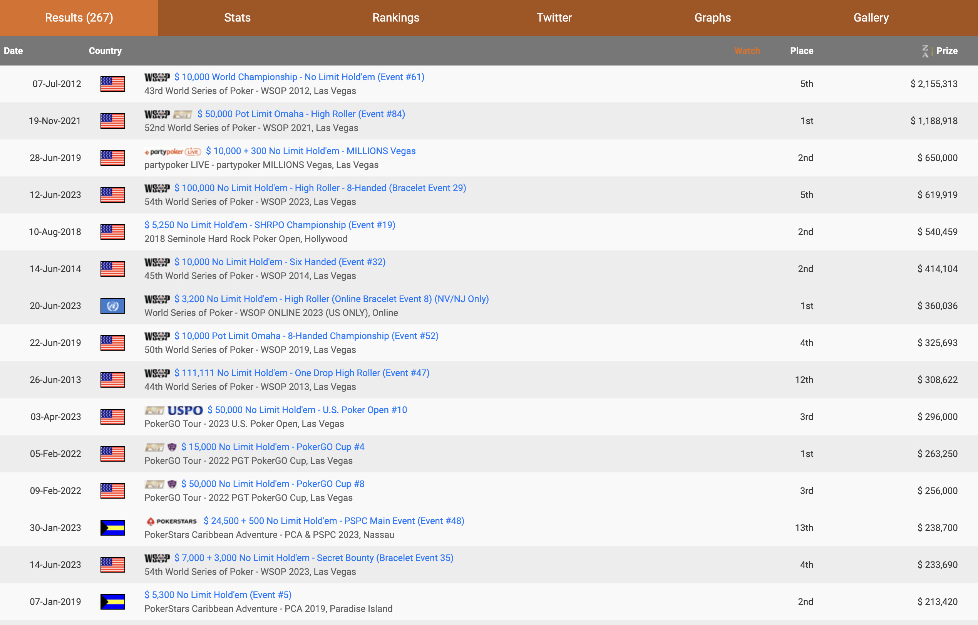The image size is (978, 625).
Task: Open the $5,300 No Limit Hold'em Event #5 link
Action: coord(218,595)
